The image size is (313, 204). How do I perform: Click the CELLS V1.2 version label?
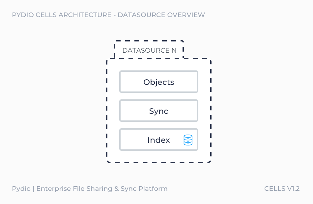click(282, 189)
